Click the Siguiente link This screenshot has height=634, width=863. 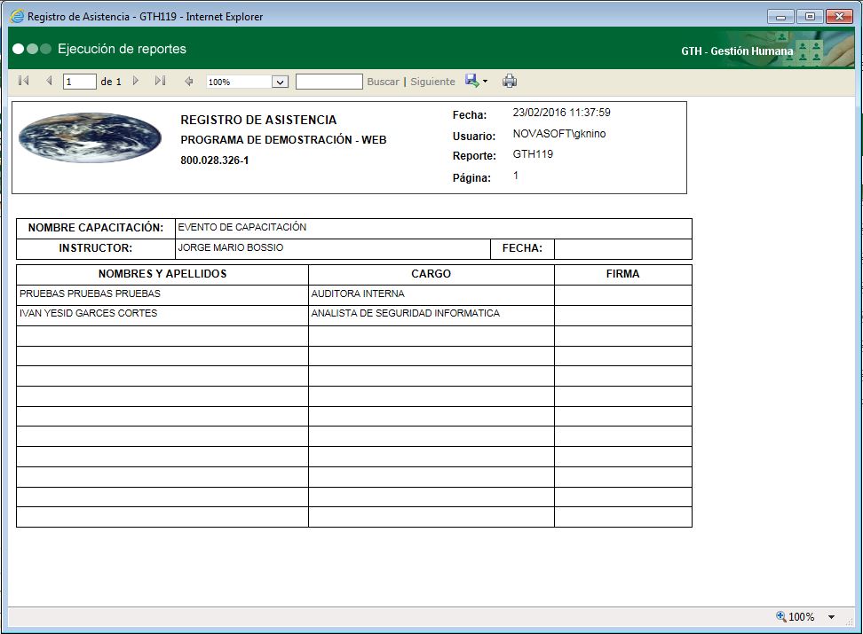432,82
